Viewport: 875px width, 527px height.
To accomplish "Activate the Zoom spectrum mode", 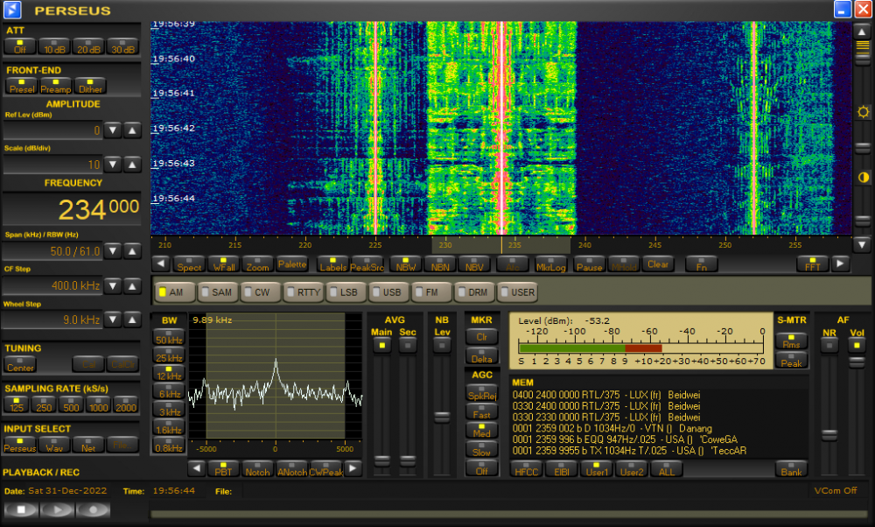I will [x=256, y=263].
